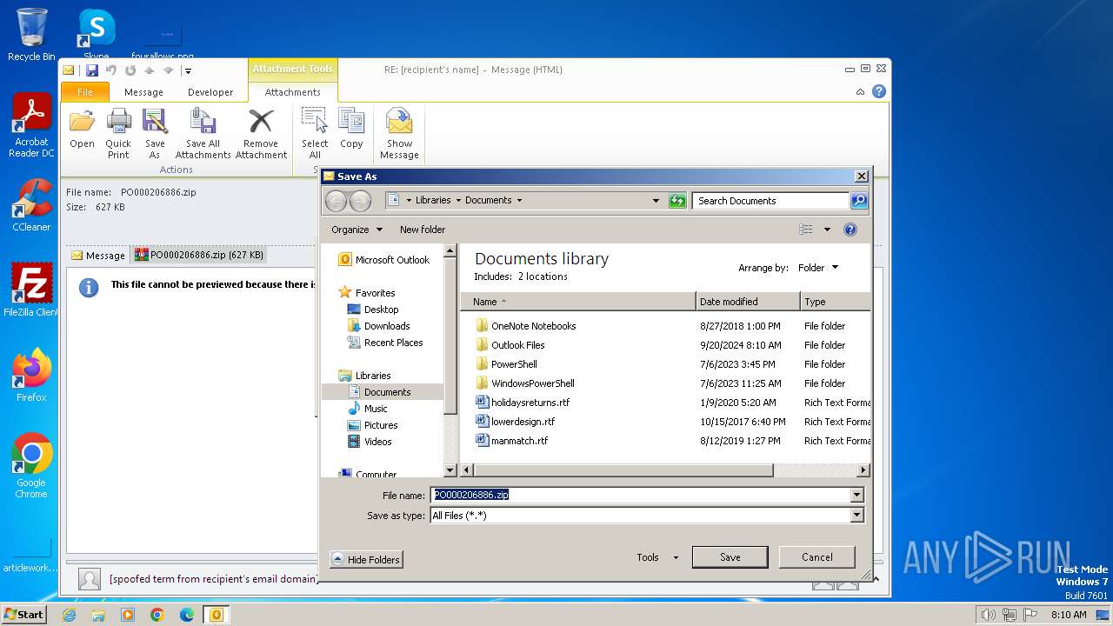The height and width of the screenshot is (626, 1113).
Task: Click the Windows Start button
Action: [24, 614]
